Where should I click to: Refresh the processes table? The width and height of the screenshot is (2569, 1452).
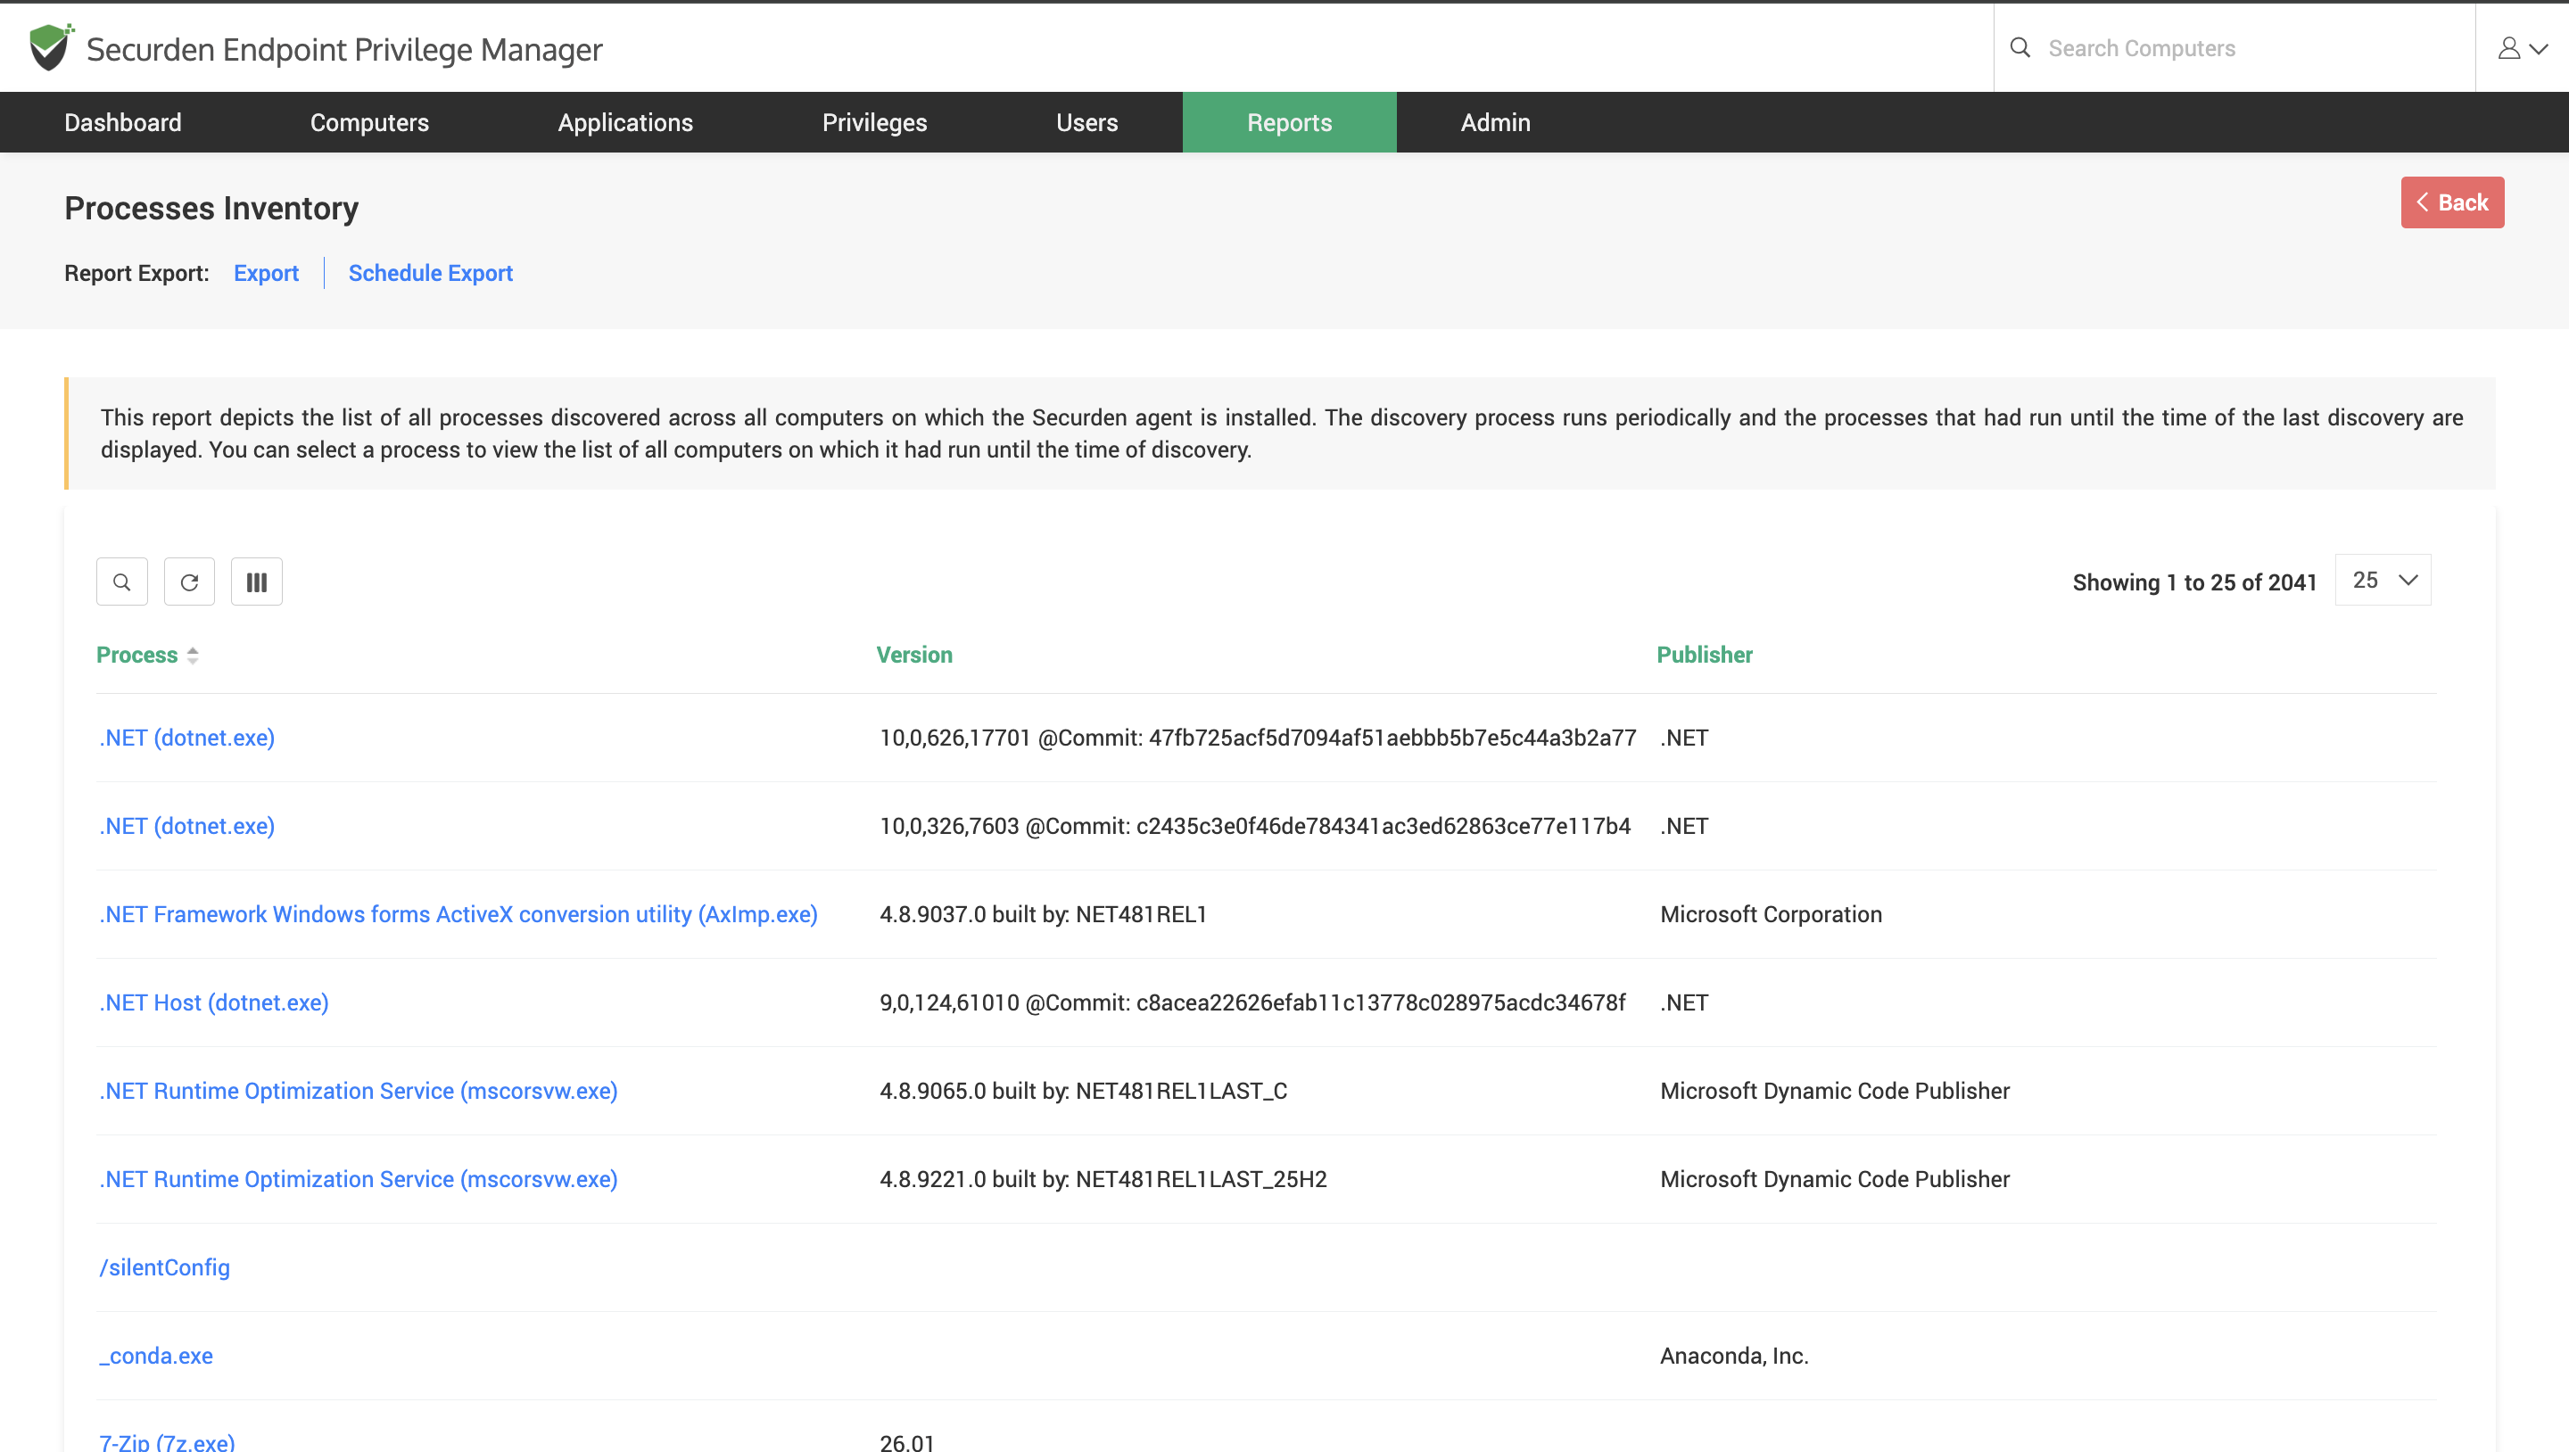tap(189, 582)
